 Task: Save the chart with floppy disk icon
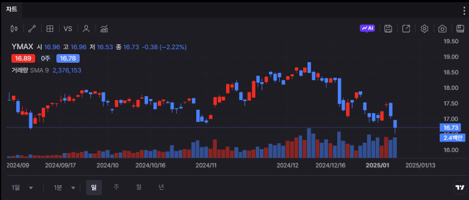click(388, 29)
